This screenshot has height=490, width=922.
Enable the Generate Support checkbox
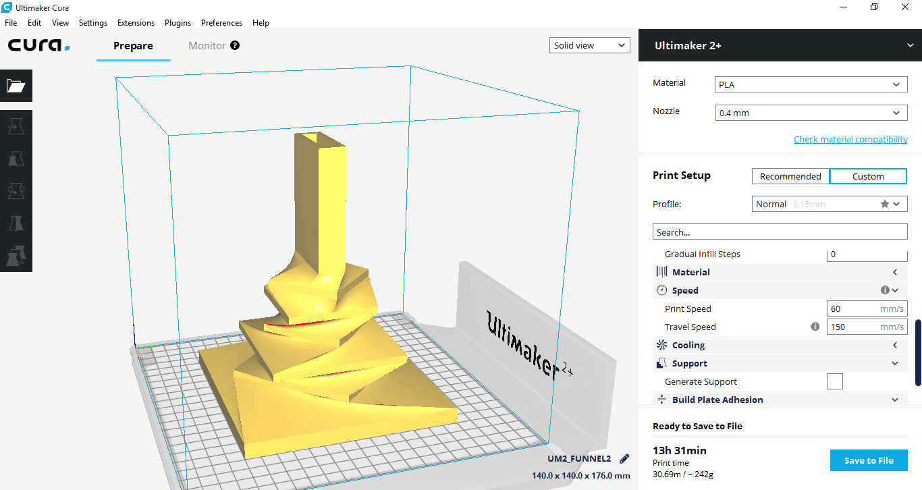coord(835,381)
